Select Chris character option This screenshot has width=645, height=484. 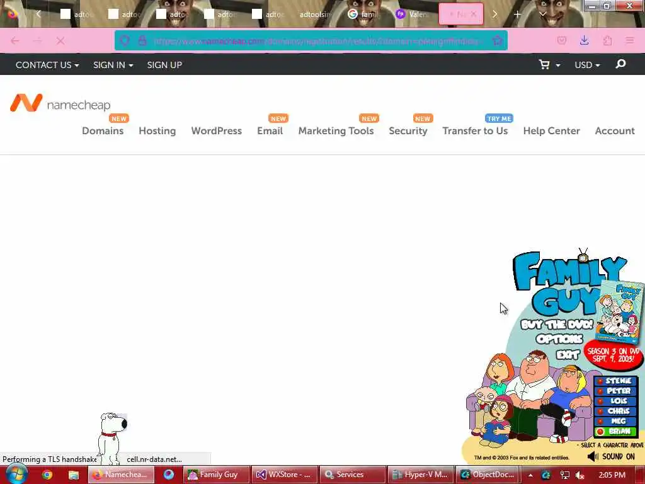615,411
